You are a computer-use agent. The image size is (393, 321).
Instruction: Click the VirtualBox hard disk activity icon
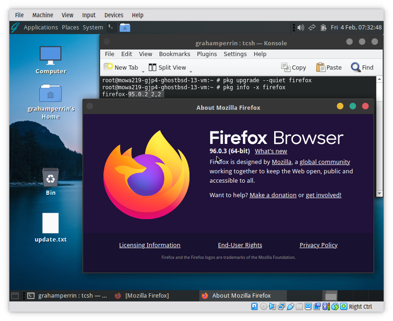coord(254,307)
